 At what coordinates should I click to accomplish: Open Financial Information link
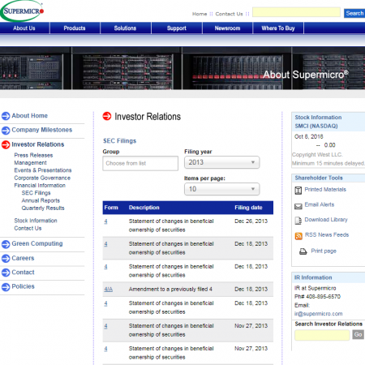tap(40, 186)
